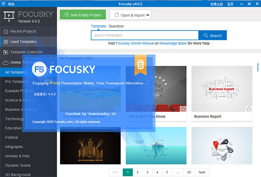Image resolution: width=261 pixels, height=177 pixels.
Task: Go to page 20 of templates
Action: point(189,172)
